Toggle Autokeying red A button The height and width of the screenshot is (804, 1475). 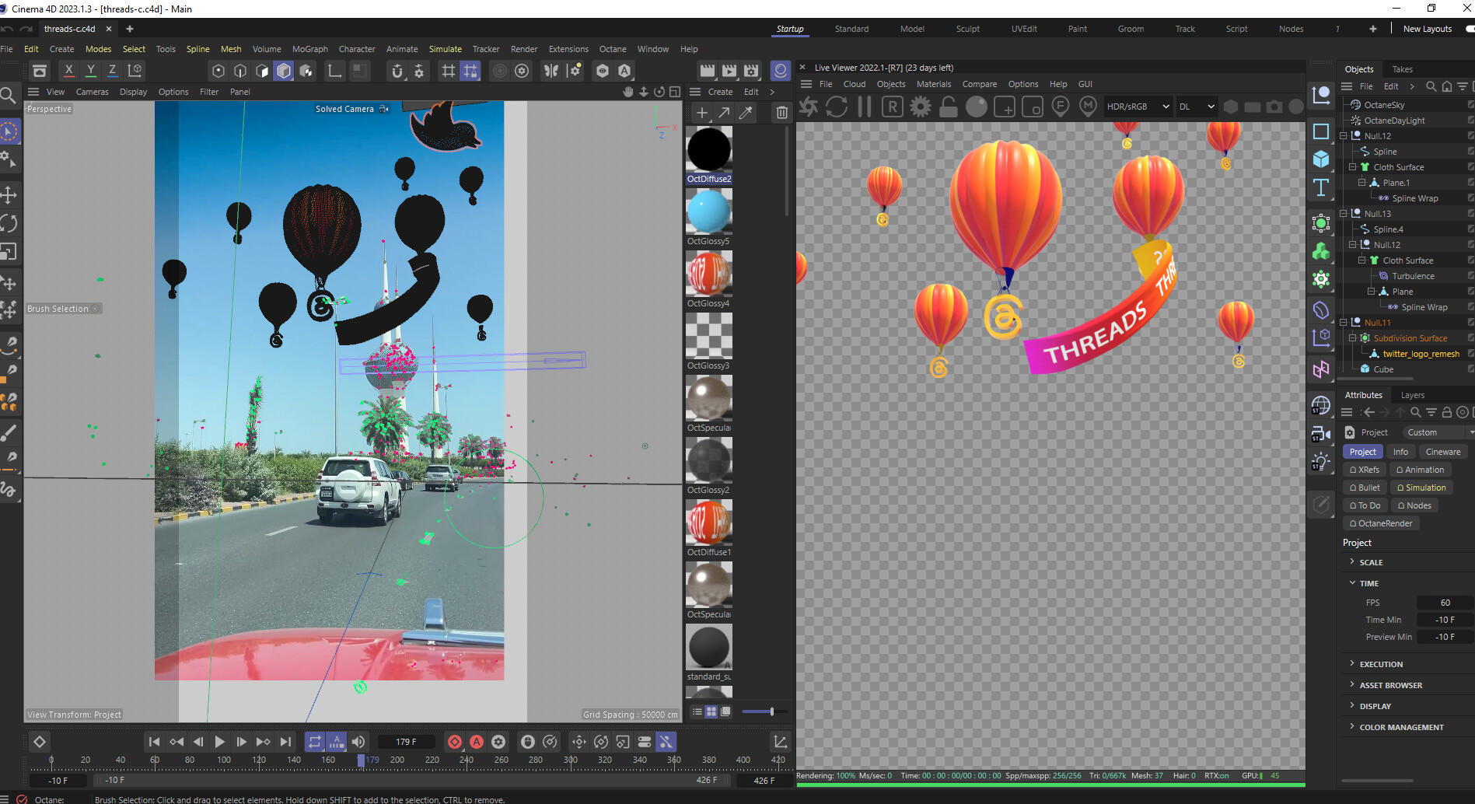477,742
